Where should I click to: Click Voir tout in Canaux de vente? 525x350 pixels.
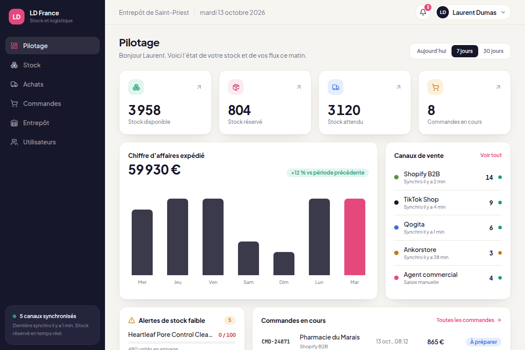pos(491,155)
